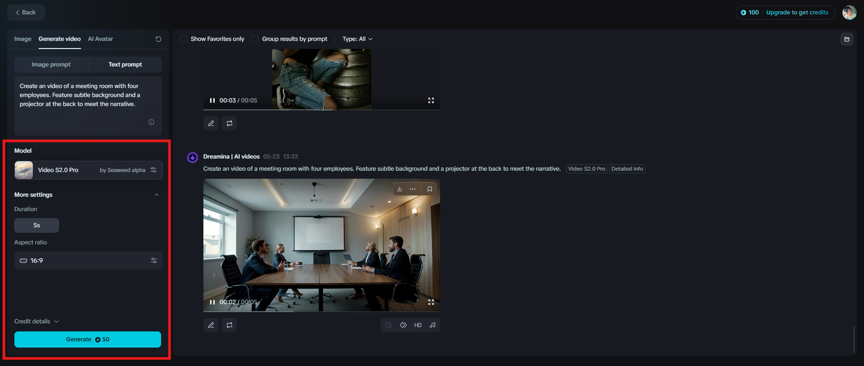Click the Dreamina AI videos purple logo icon
The width and height of the screenshot is (864, 366).
[193, 158]
